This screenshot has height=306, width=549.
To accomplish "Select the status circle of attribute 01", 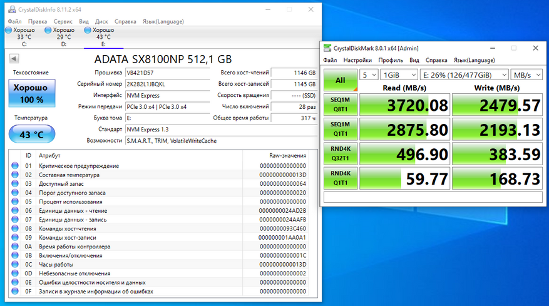I will [14, 165].
